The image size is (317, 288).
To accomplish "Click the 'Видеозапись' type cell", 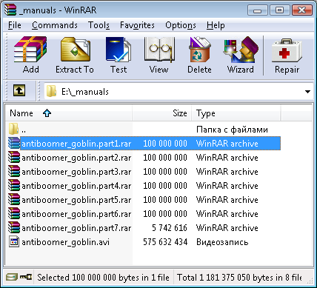I will (x=222, y=242).
